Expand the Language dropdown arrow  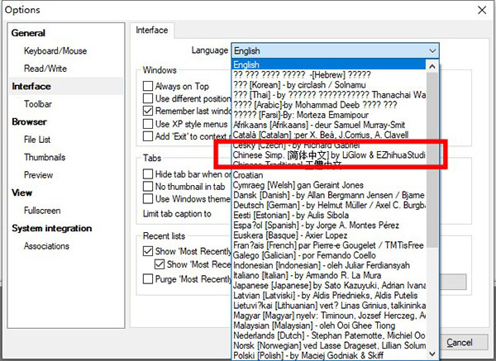pos(432,50)
